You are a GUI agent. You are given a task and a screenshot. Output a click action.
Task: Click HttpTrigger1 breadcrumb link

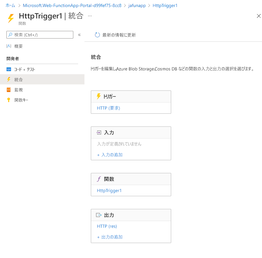165,5
